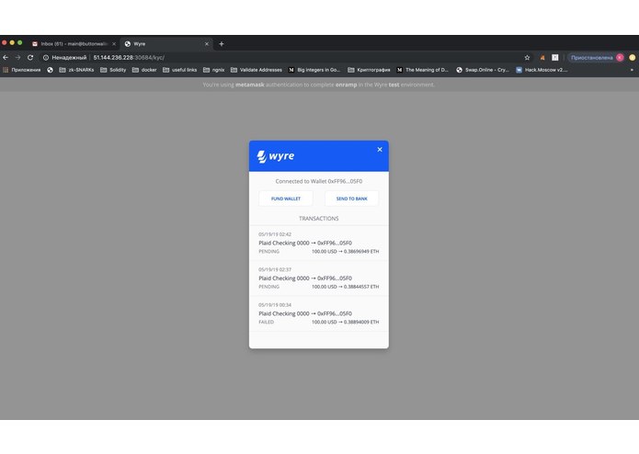Open the orange MetaMask fox extension
639x454 pixels.
click(x=542, y=57)
